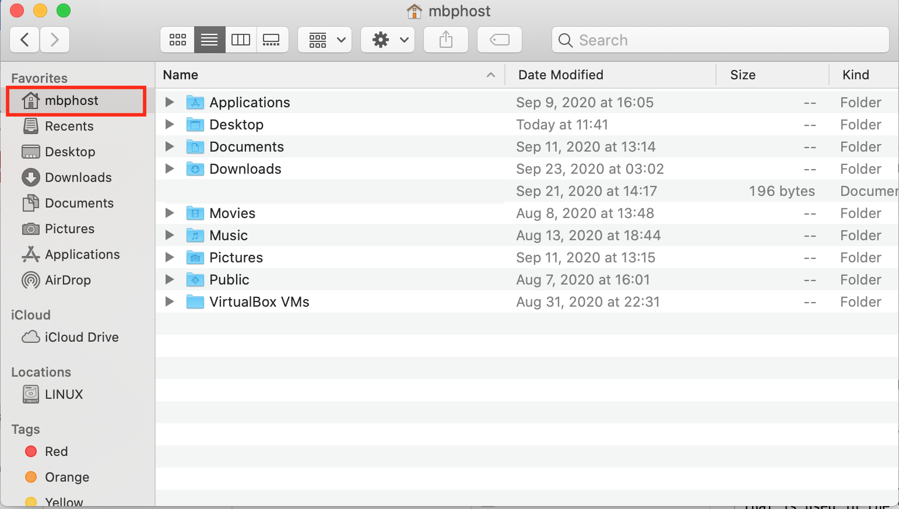Expand the VirtualBox VMs folder triangle

[170, 302]
